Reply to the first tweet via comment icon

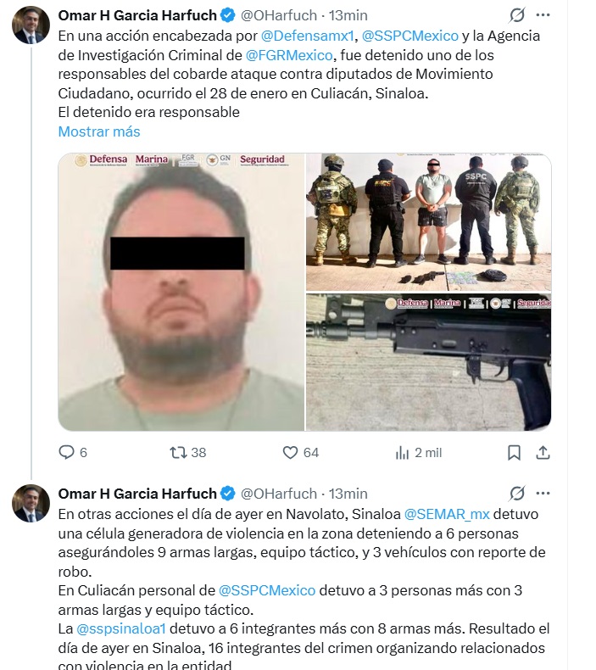click(66, 452)
